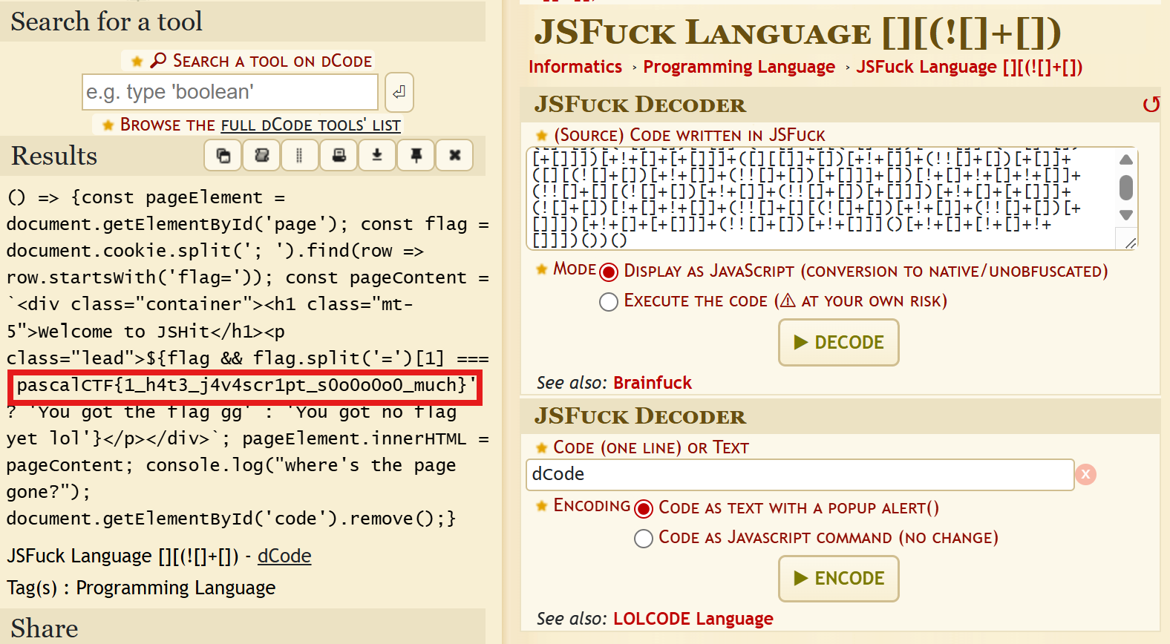
Task: Download the results with the download icon
Action: tap(377, 155)
